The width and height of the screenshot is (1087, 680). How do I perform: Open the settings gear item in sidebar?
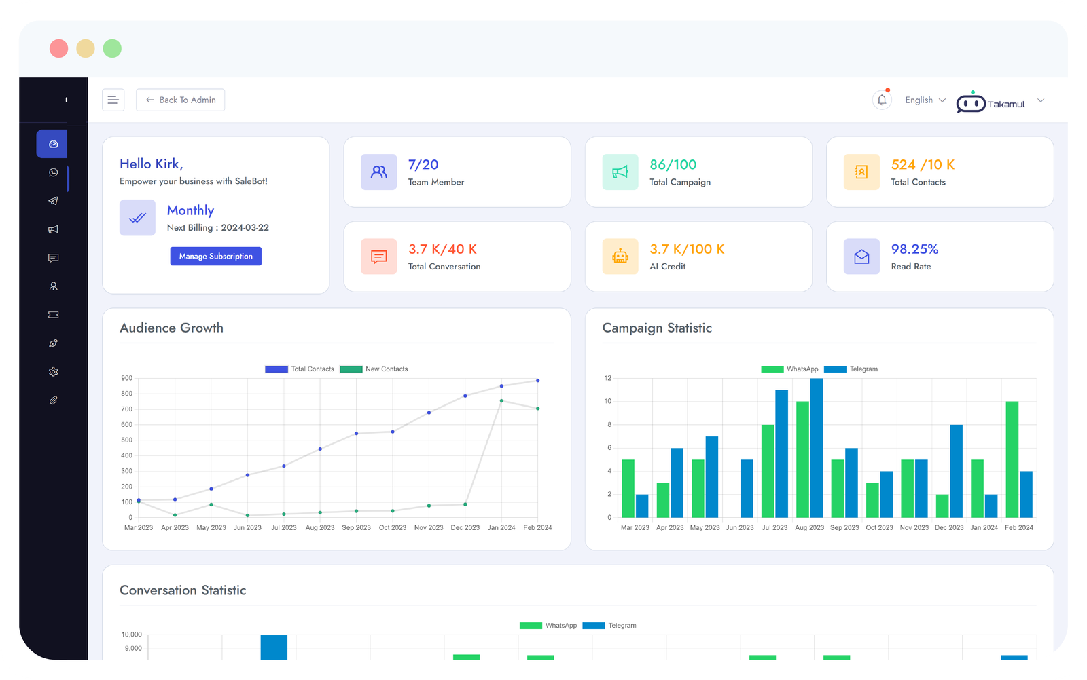[53, 372]
